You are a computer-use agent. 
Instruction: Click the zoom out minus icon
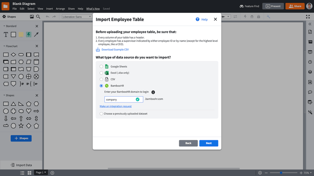click(266, 173)
